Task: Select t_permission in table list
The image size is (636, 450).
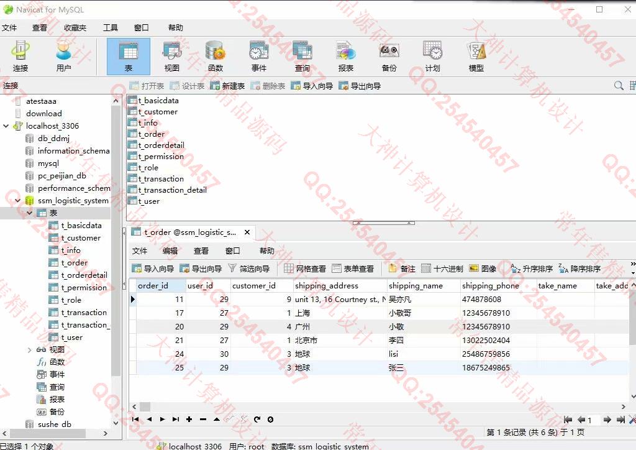Action: (161, 156)
